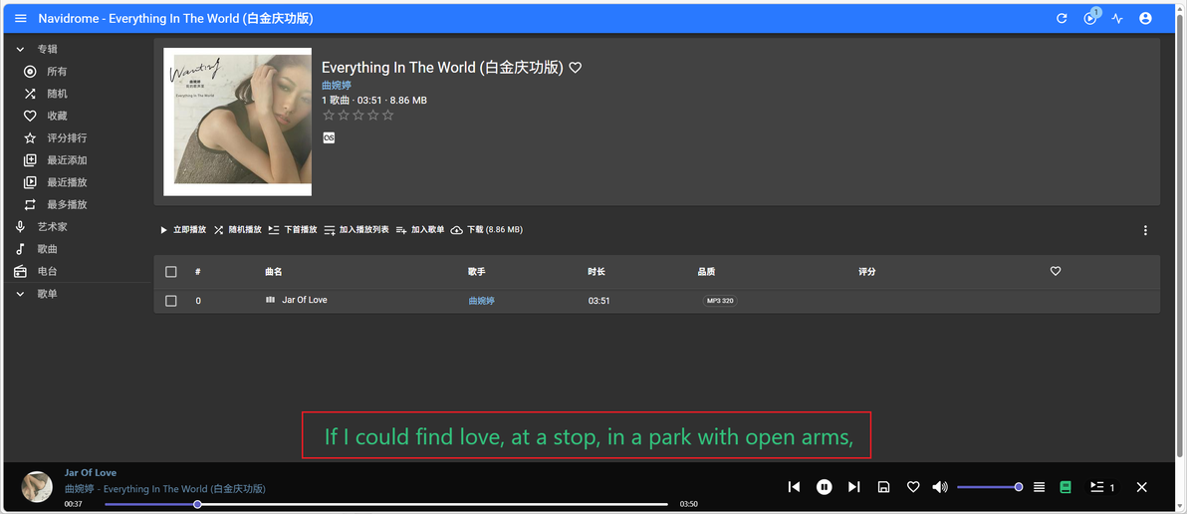
Task: Click the playback progress slider
Action: (386, 504)
